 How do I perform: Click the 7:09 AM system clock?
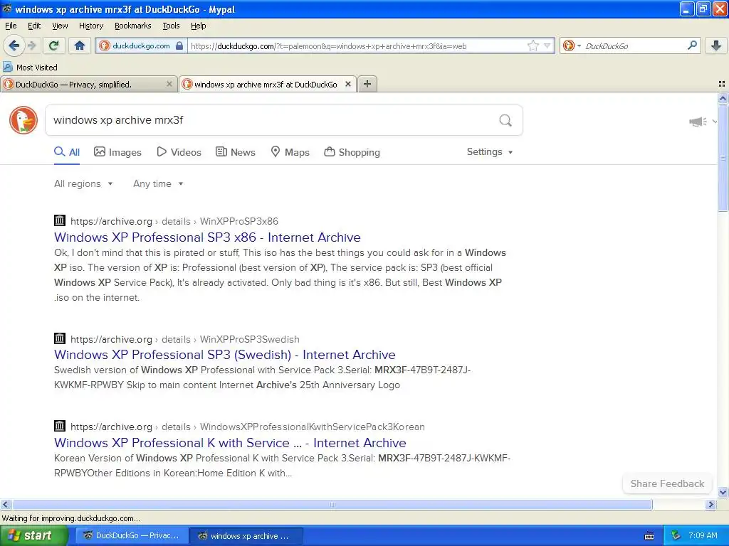coord(703,536)
